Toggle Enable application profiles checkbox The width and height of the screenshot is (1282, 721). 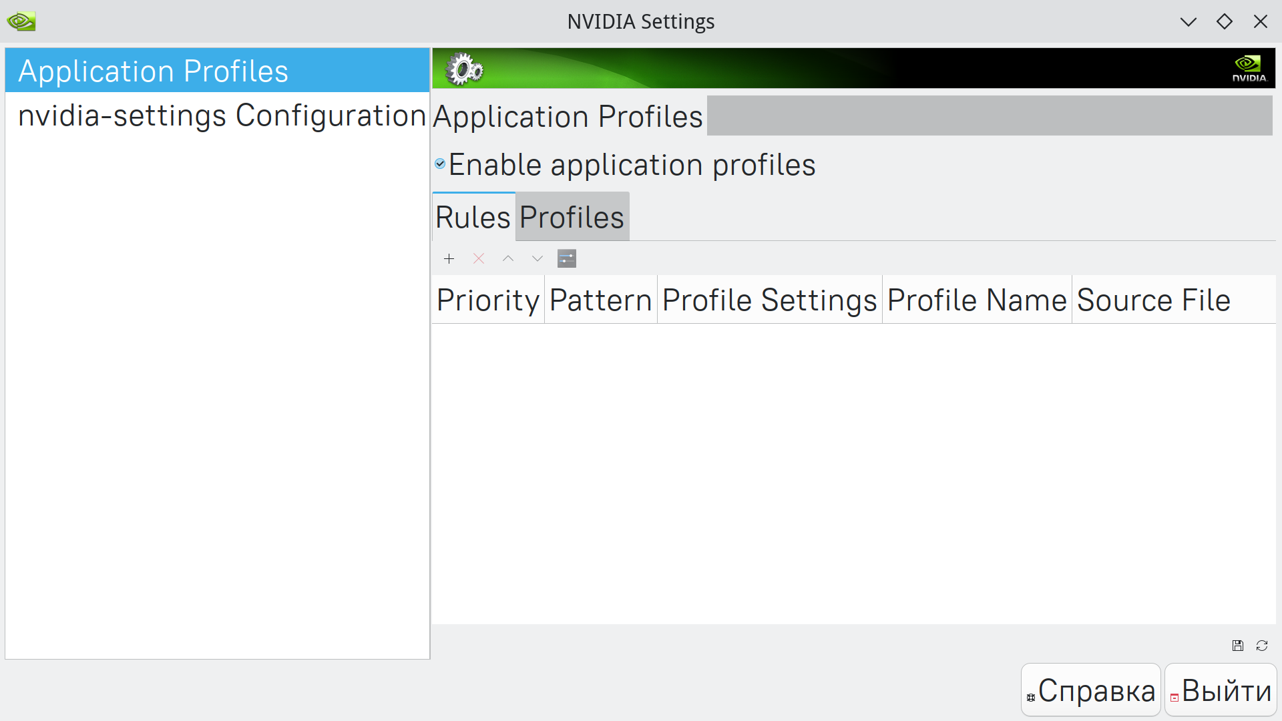click(x=440, y=164)
